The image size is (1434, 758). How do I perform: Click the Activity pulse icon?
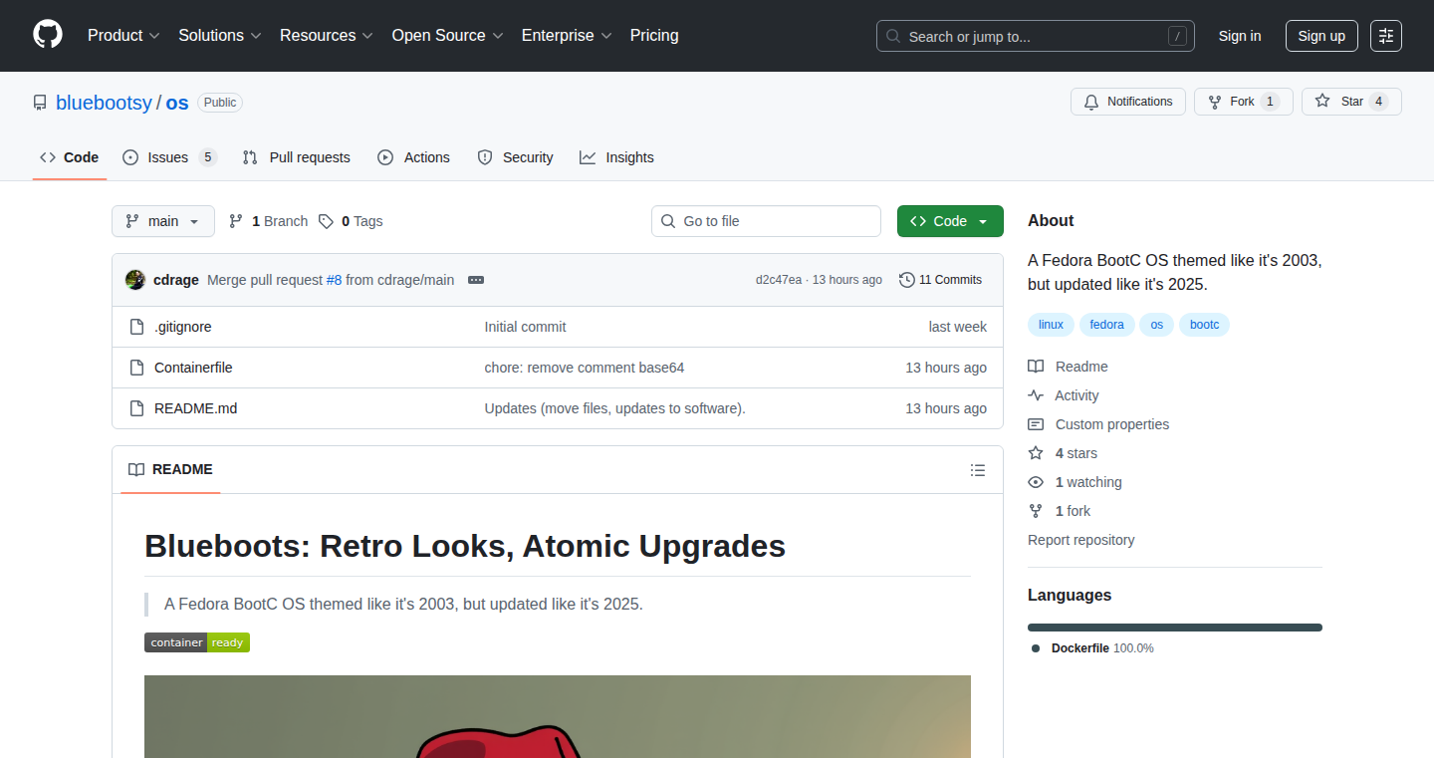pyautogui.click(x=1036, y=395)
